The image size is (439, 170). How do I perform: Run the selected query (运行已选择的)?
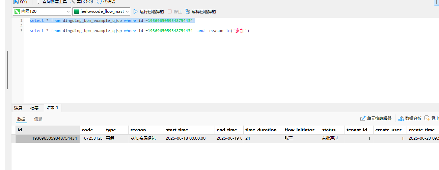point(148,12)
